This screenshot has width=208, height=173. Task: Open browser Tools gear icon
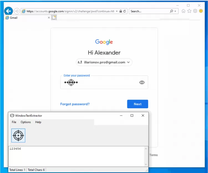(x=195, y=11)
